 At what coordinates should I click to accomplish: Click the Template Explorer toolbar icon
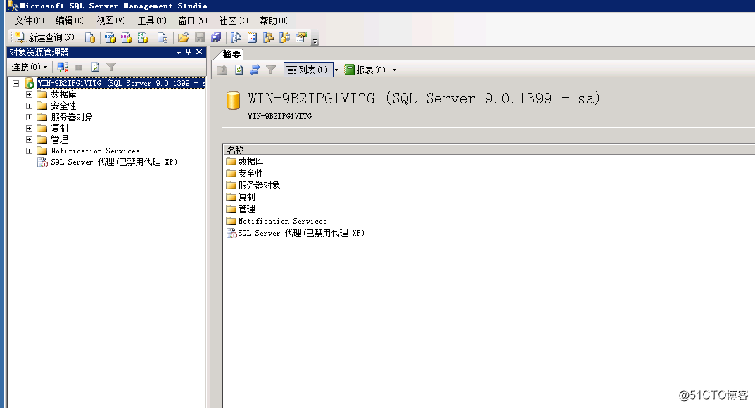(285, 37)
